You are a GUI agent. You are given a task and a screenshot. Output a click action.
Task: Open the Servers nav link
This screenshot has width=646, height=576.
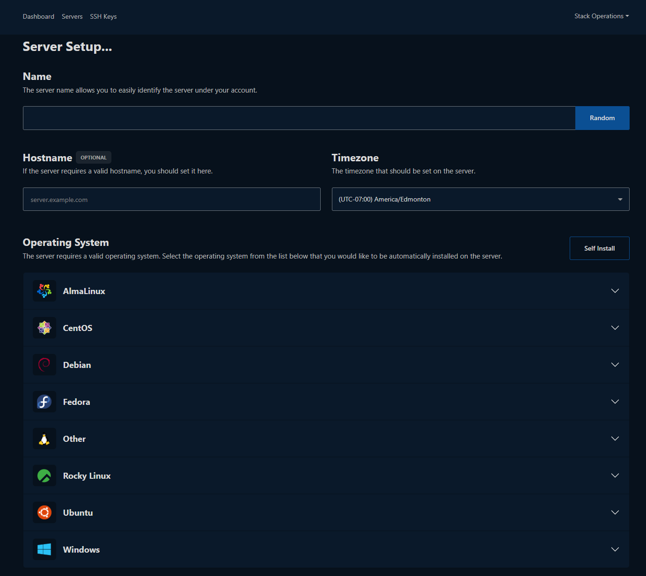coord(72,16)
